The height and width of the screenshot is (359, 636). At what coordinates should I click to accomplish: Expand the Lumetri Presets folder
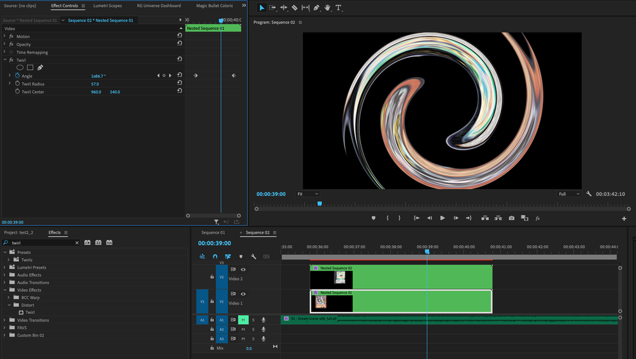coord(4,267)
